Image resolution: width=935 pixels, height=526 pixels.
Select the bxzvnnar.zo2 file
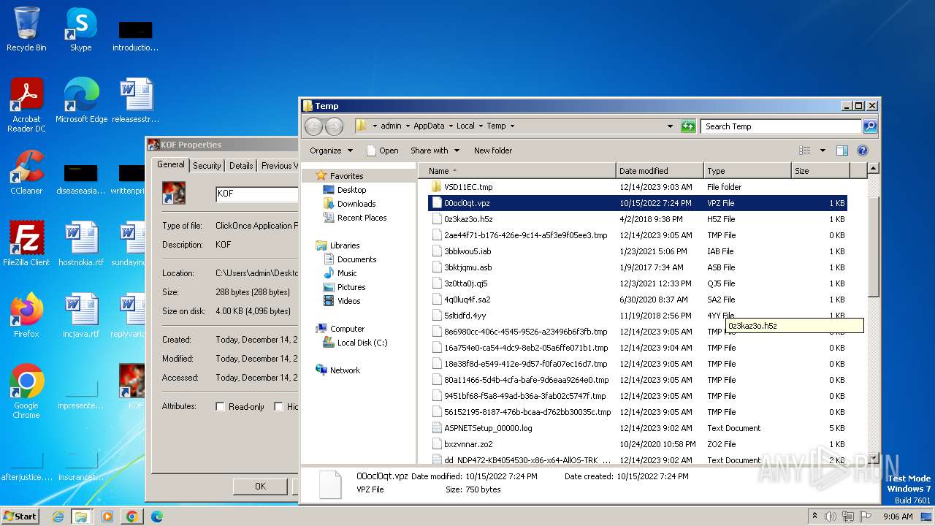point(638,444)
